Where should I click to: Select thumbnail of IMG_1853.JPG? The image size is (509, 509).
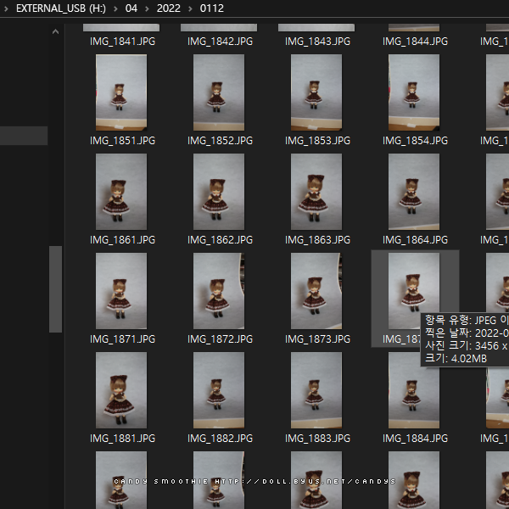pyautogui.click(x=316, y=92)
